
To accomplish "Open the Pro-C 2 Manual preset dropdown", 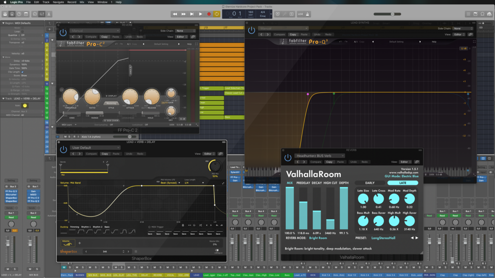I will pos(95,31).
